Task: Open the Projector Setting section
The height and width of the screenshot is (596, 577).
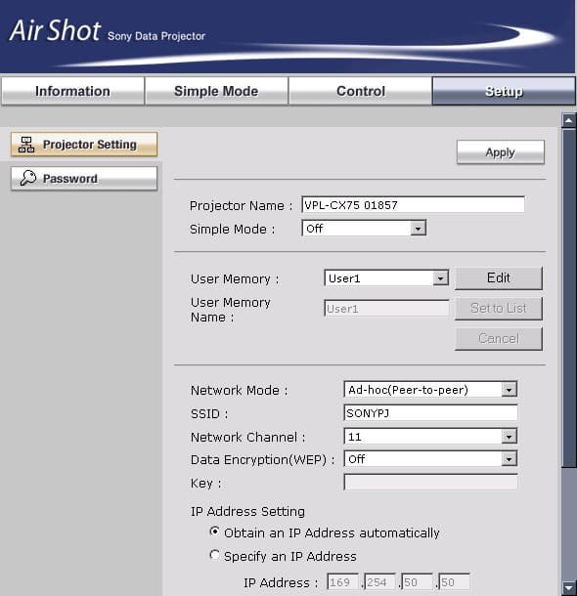Action: [x=84, y=145]
